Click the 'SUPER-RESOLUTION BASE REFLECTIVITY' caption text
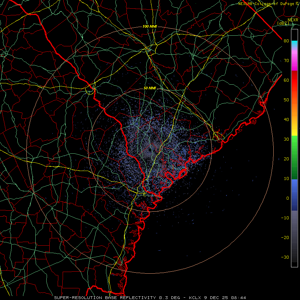Viewport: 300px width, 300px height. pos(105,298)
